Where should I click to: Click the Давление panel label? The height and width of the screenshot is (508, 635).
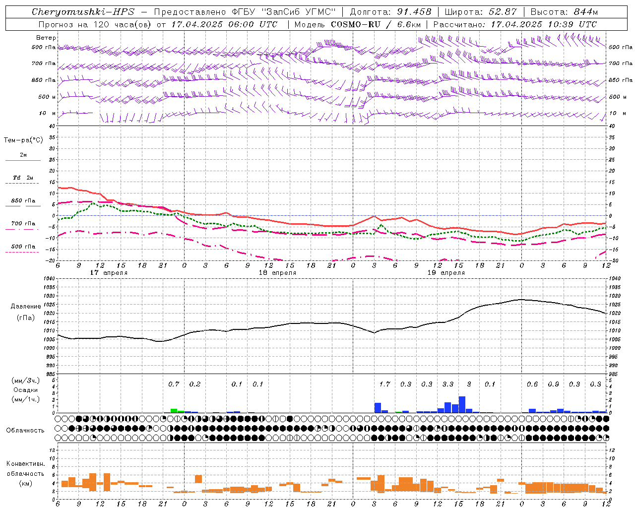[26, 307]
